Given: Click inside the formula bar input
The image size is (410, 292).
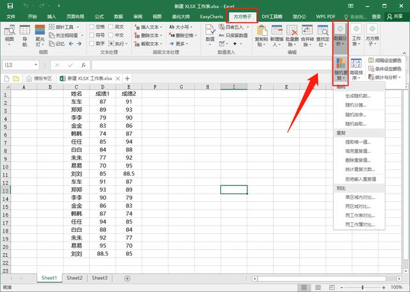Looking at the screenshot, I should click(212, 65).
